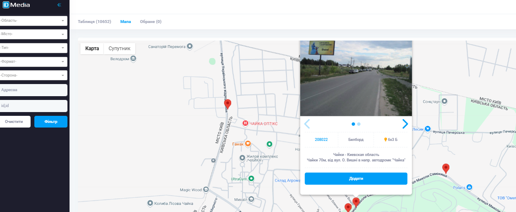Click the Билборд type label
The image size is (516, 212).
tap(356, 140)
